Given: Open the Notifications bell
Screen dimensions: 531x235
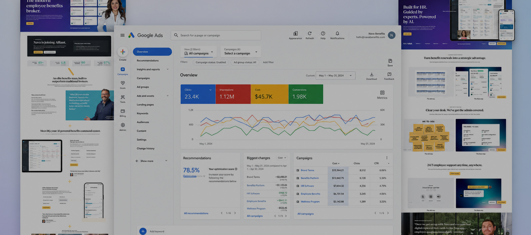Looking at the screenshot, I should pyautogui.click(x=337, y=34).
